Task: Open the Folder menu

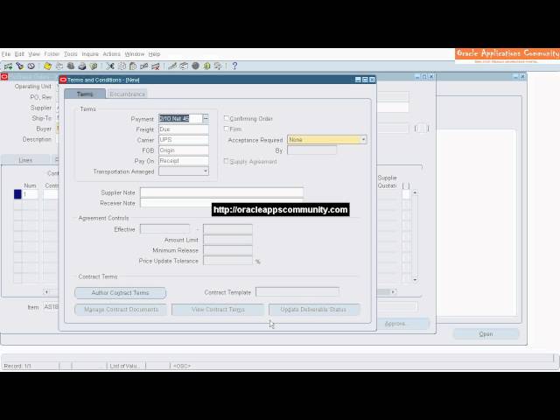Action: 52,54
